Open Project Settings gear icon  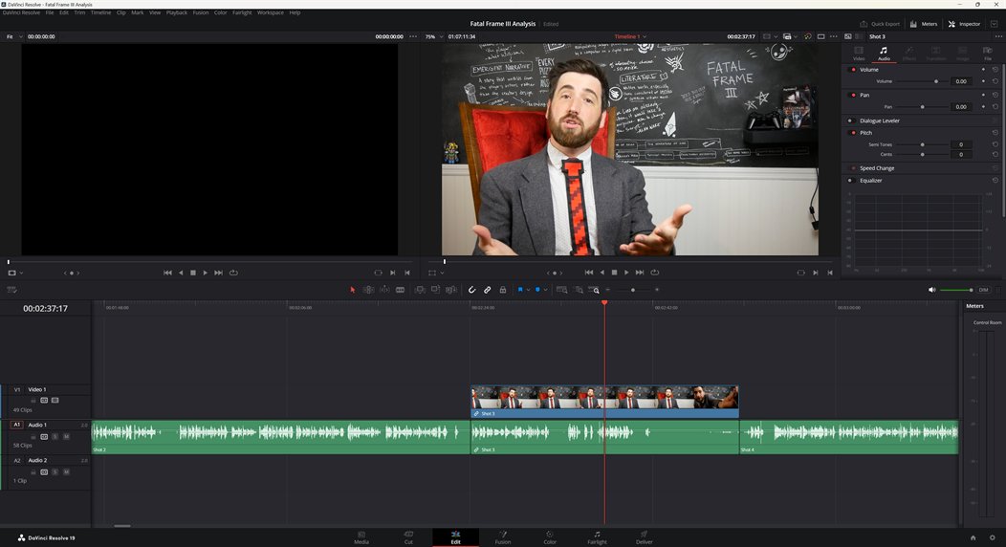(992, 537)
